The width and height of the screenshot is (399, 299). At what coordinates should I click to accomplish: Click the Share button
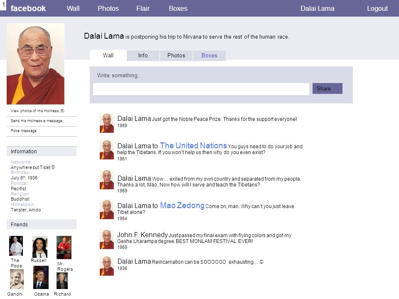click(x=327, y=88)
